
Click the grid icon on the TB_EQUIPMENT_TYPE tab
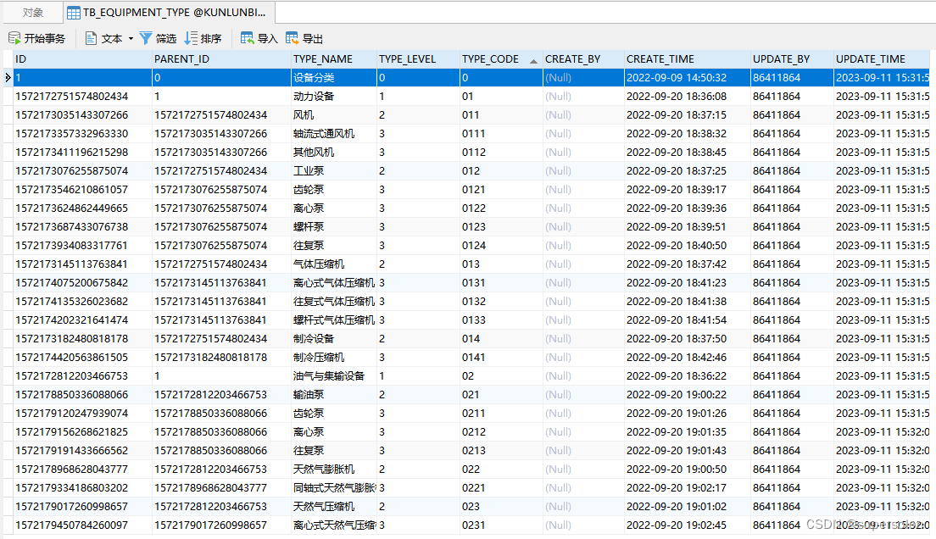coord(74,13)
